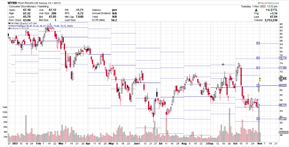Viewport: 289px width, 147px height.
Task: Click the Jun label on date axis
Action: tap(135, 143)
